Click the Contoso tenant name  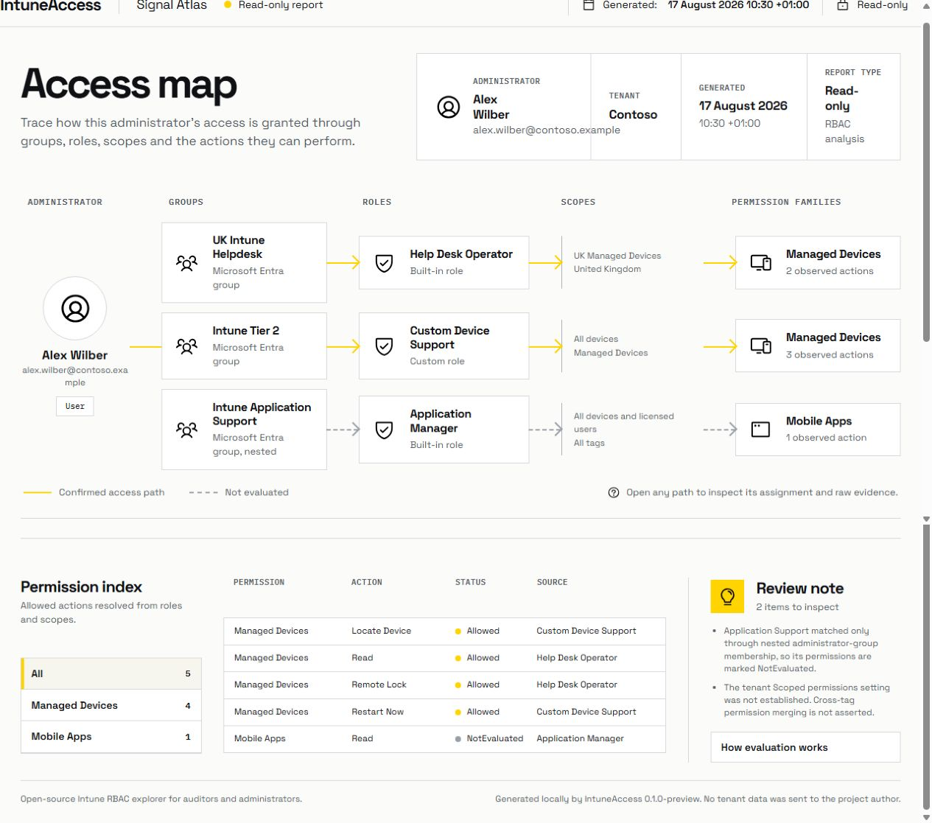click(x=633, y=114)
